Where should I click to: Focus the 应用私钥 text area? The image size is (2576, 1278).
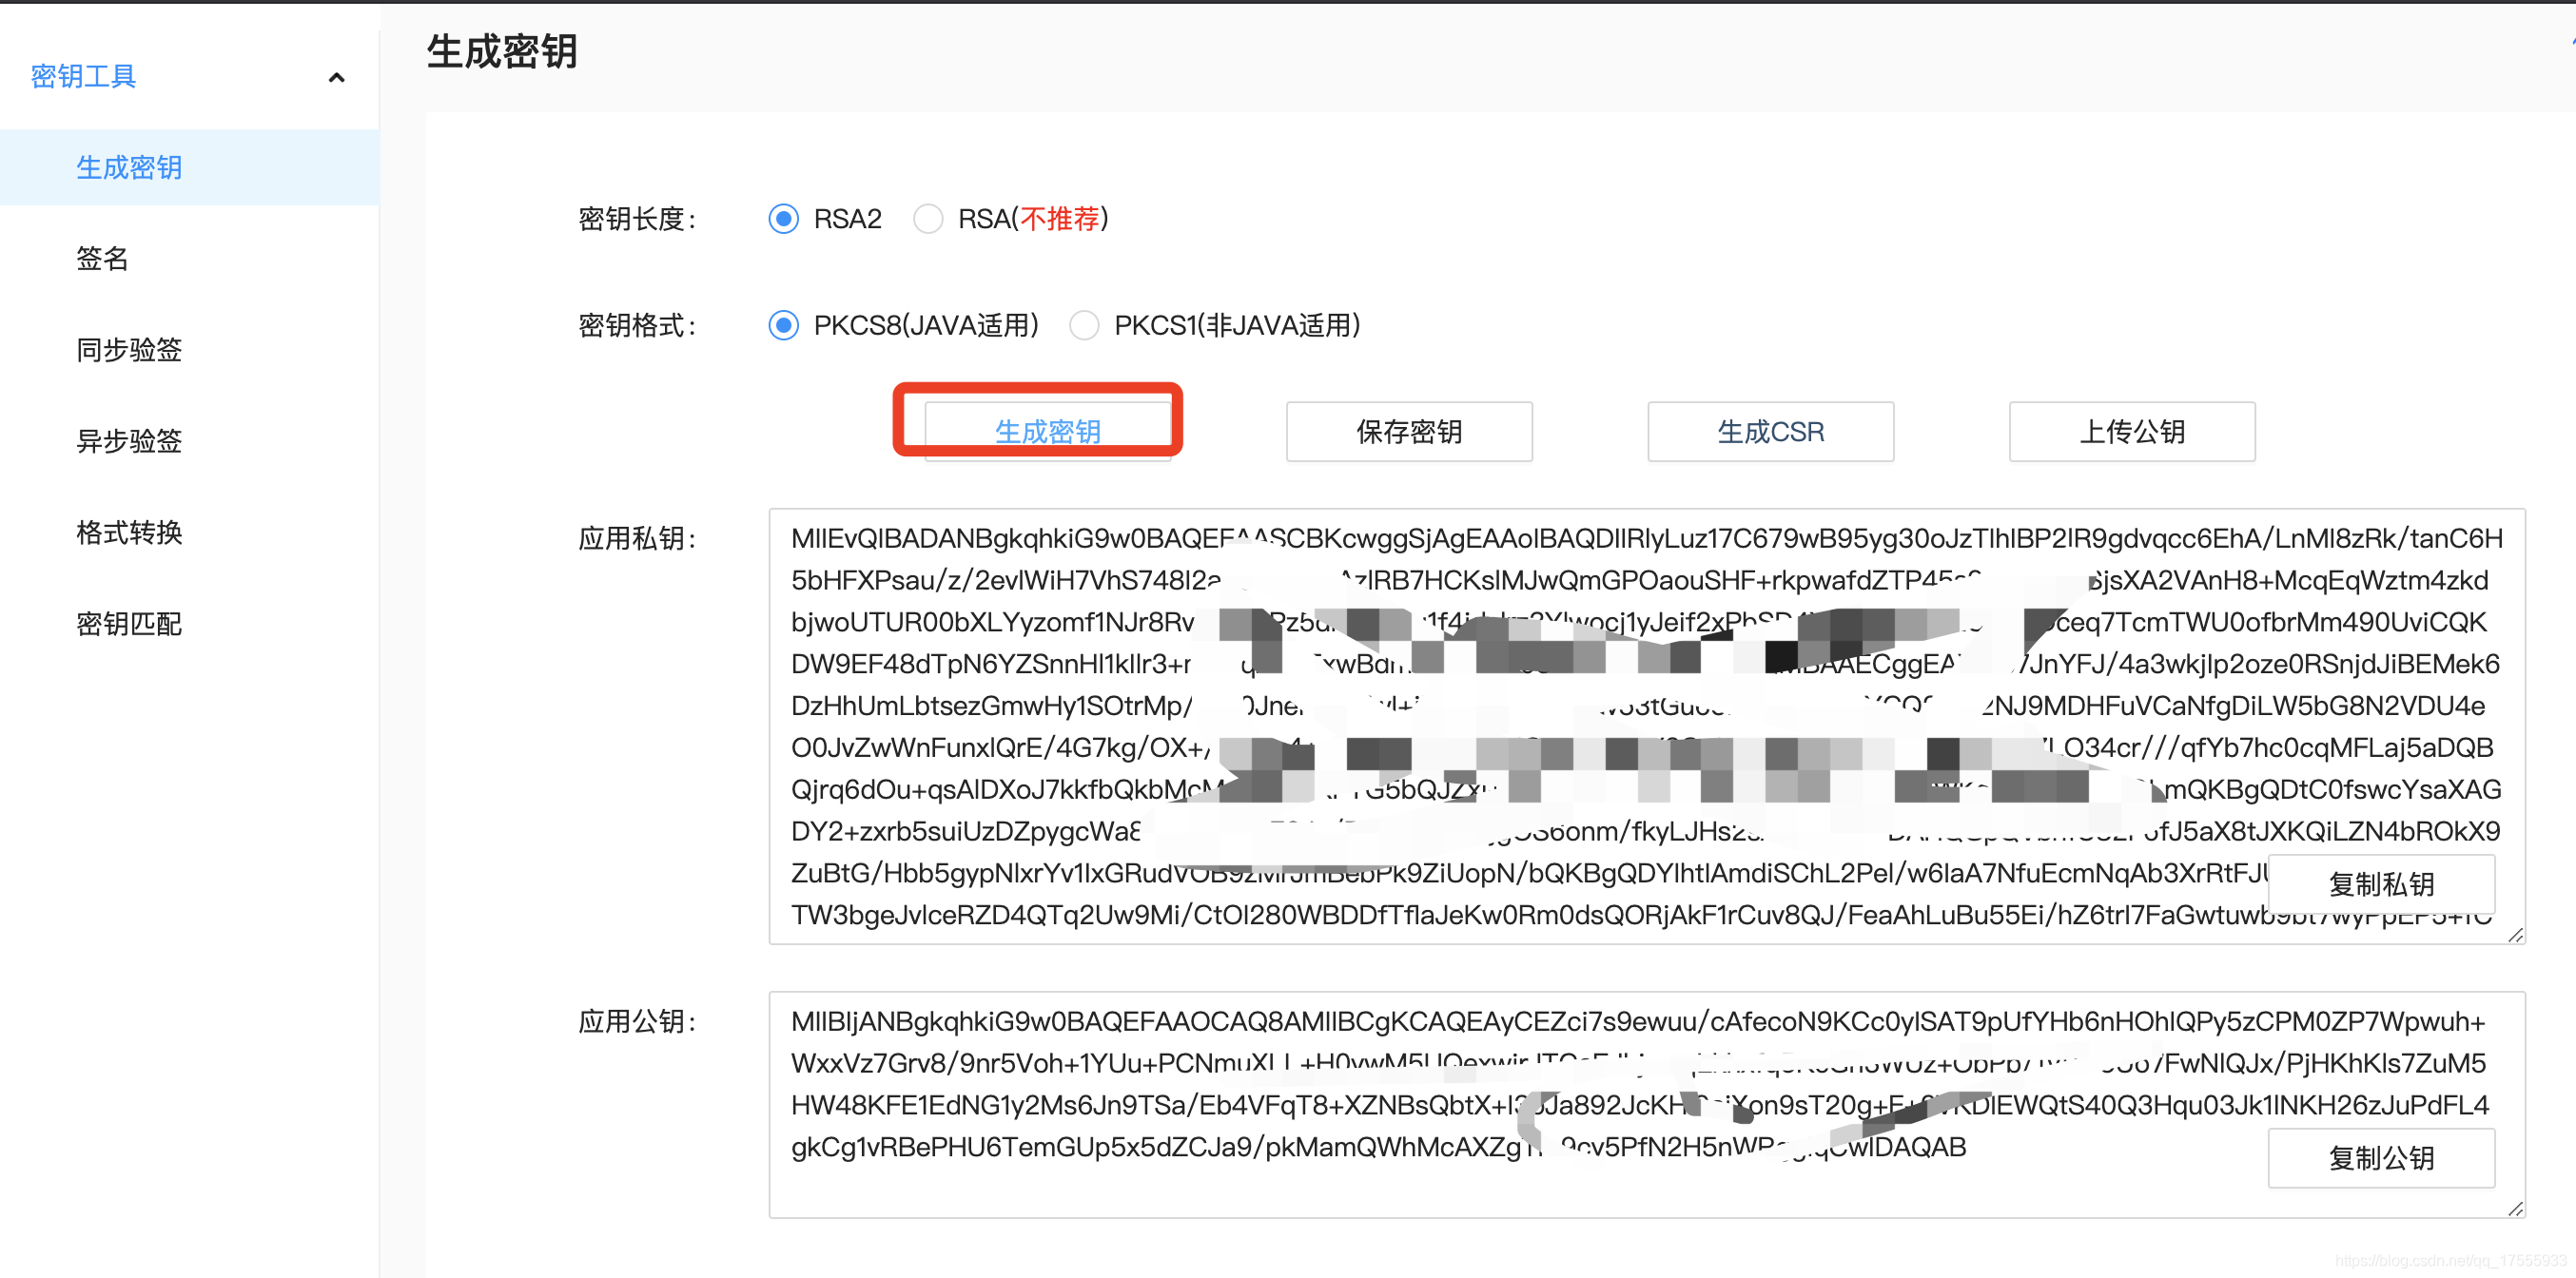[1647, 726]
